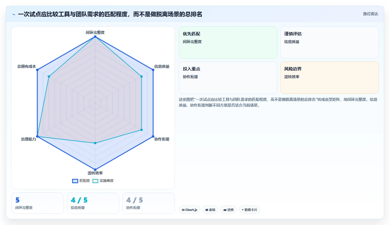
Task: Open the 风险边界 card
Action: 330,78
